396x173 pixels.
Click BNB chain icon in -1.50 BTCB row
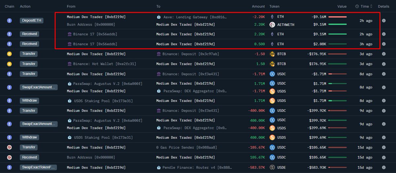pos(10,54)
